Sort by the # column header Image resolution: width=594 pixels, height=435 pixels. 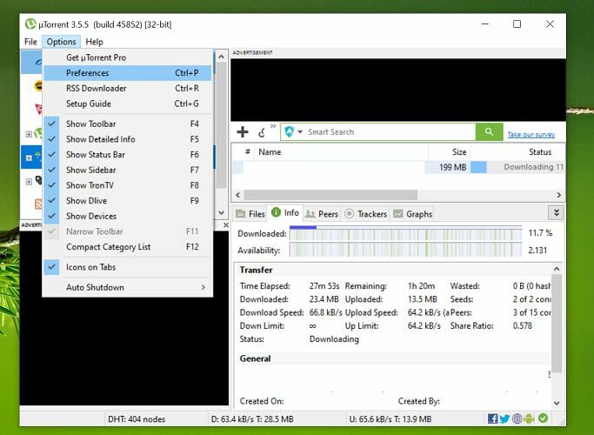point(247,152)
